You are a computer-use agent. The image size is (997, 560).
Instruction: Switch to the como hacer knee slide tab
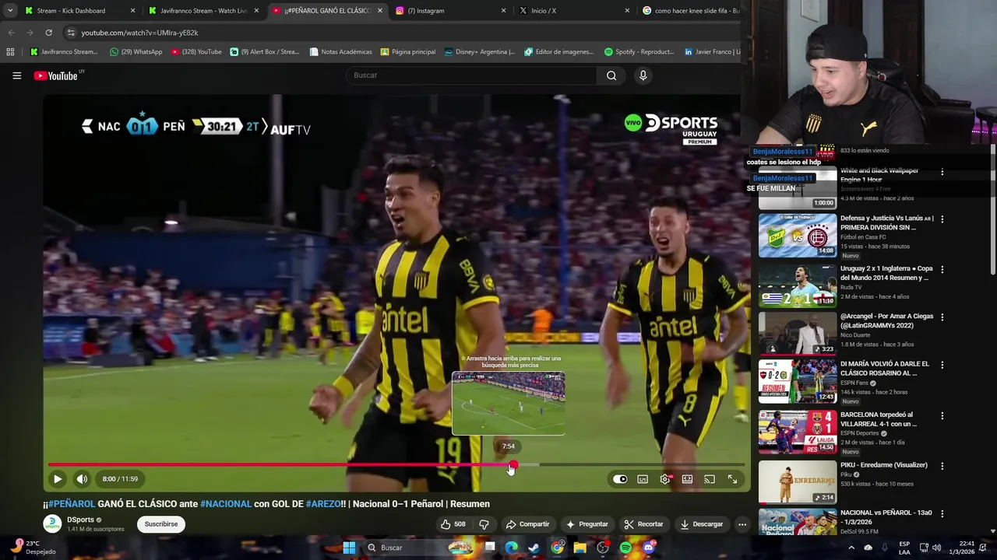689,11
